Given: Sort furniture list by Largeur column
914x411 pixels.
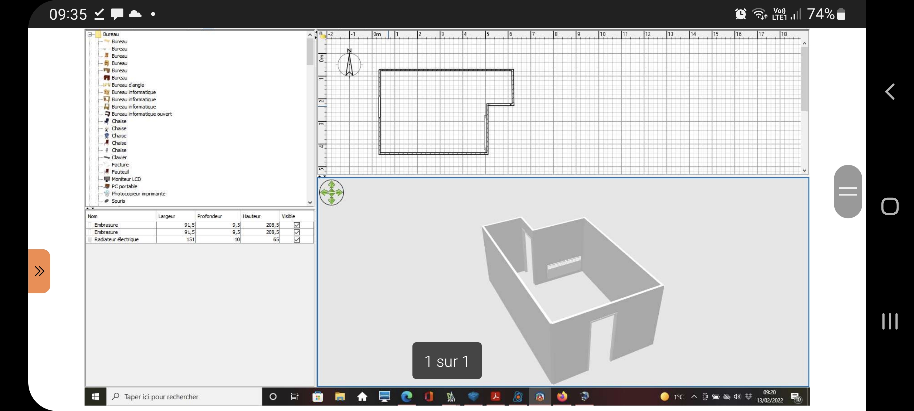Looking at the screenshot, I should click(x=176, y=216).
